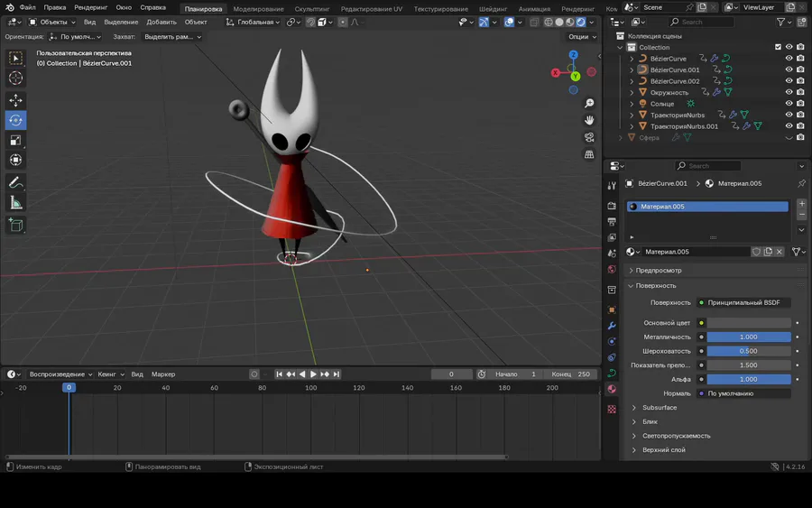Open the Объекты mode dropdown
The width and height of the screenshot is (812, 508).
(x=52, y=23)
